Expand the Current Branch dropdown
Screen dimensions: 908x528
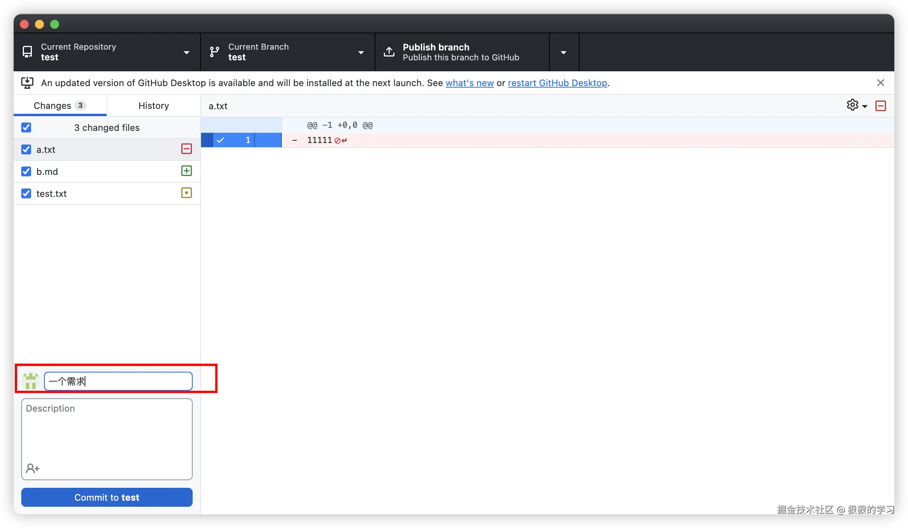(287, 52)
